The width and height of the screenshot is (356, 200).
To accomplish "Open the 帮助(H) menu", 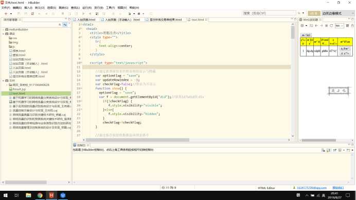I will [134, 8].
